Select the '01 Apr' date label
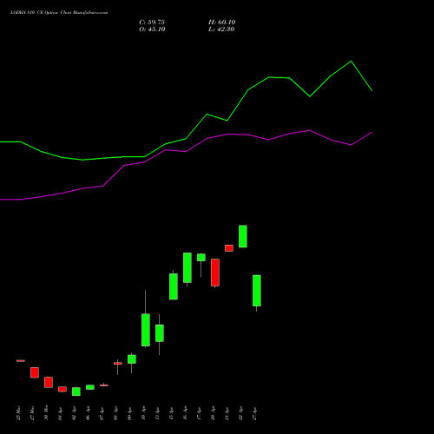The width and height of the screenshot is (434, 434). point(60,413)
